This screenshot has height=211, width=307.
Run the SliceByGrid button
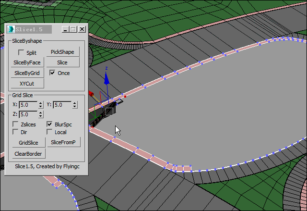click(27, 73)
